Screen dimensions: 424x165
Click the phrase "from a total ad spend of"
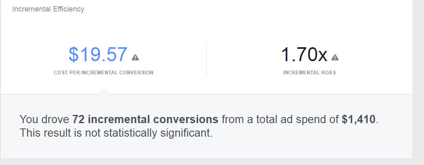tap(280, 120)
